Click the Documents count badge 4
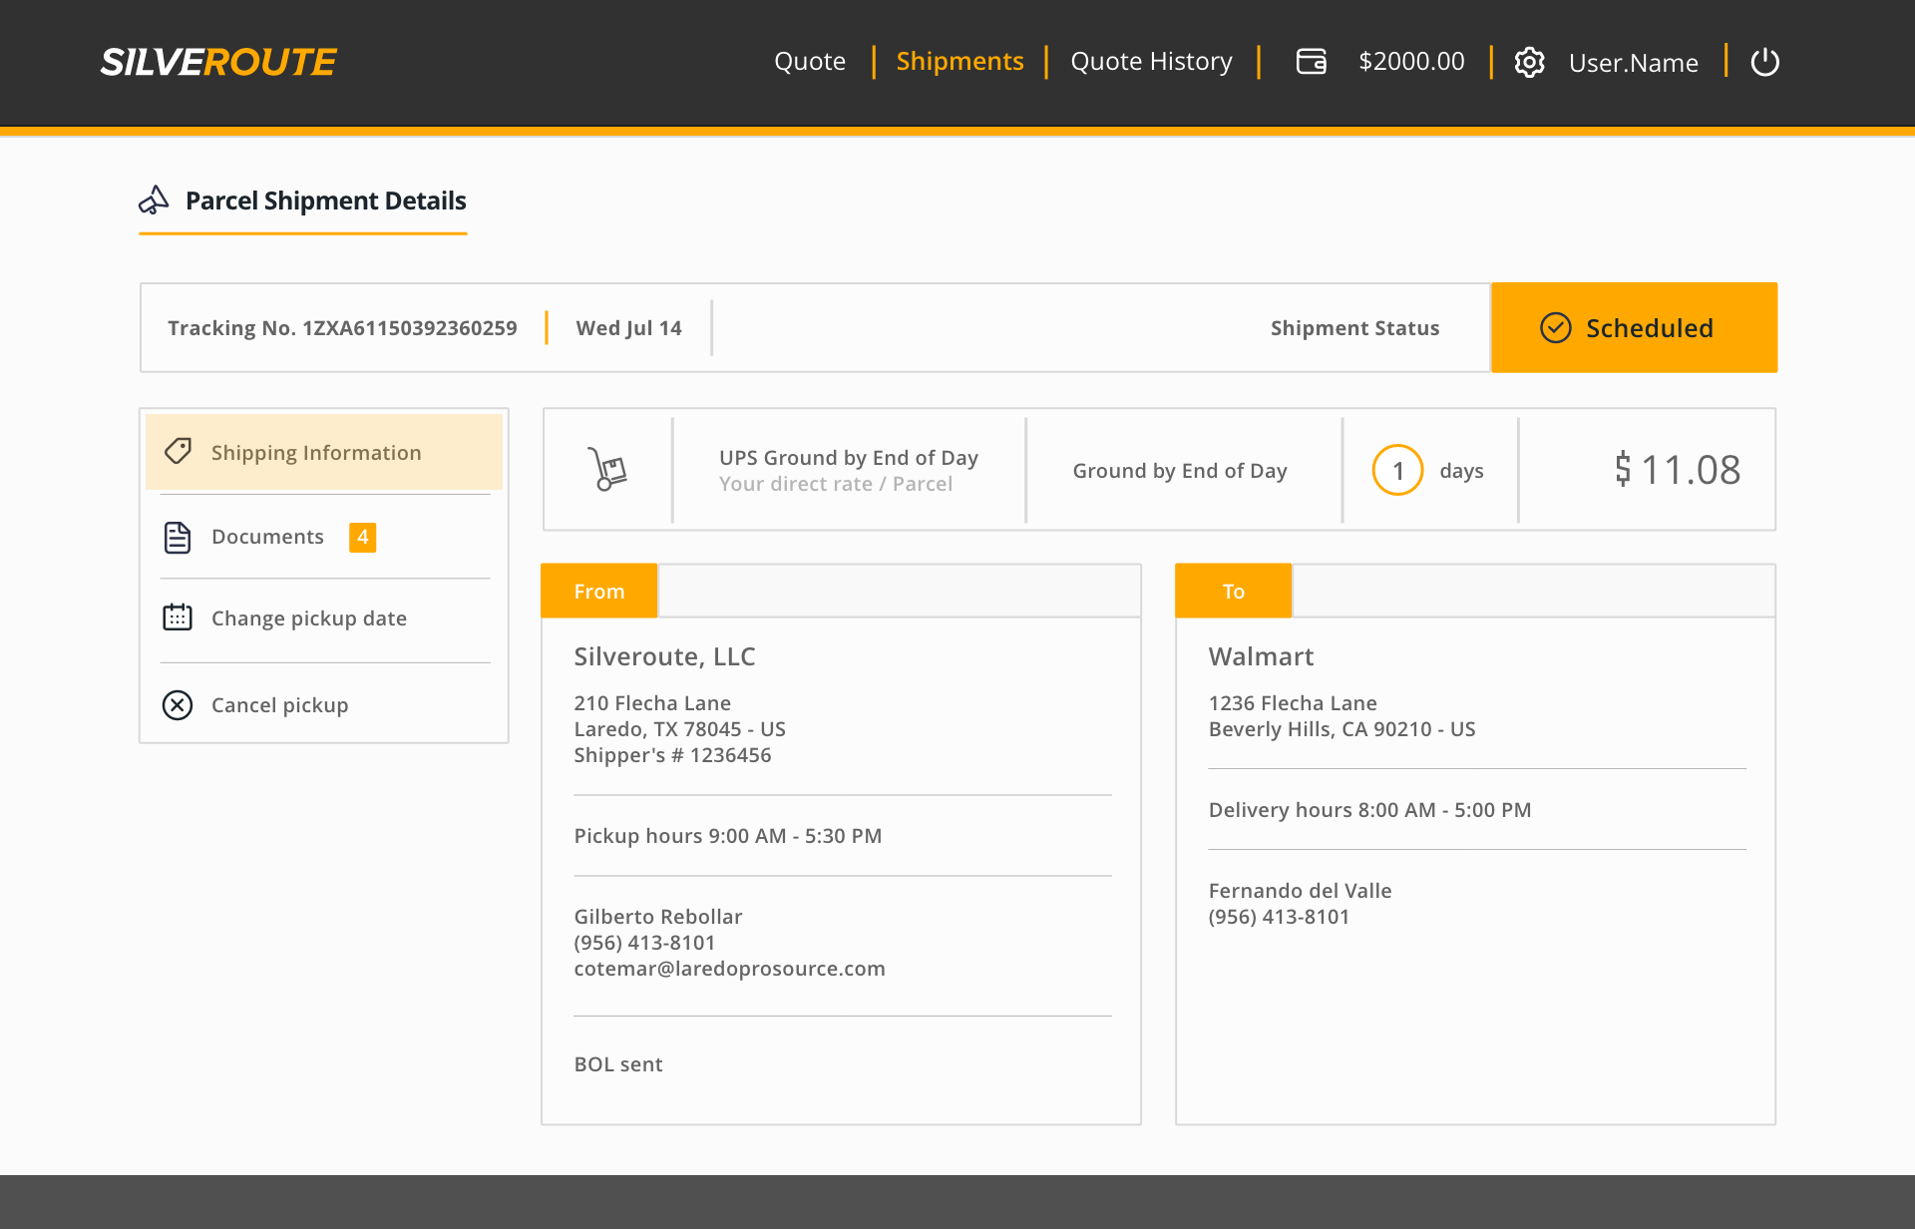 click(362, 537)
